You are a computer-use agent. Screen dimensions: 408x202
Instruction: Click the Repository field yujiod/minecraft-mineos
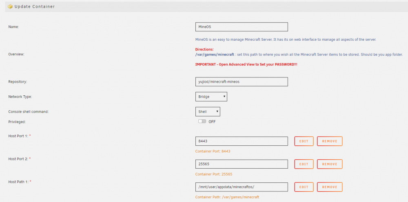pos(242,81)
